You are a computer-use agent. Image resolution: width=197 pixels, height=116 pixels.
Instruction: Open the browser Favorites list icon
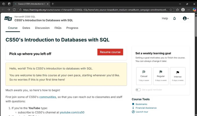pos(177,10)
